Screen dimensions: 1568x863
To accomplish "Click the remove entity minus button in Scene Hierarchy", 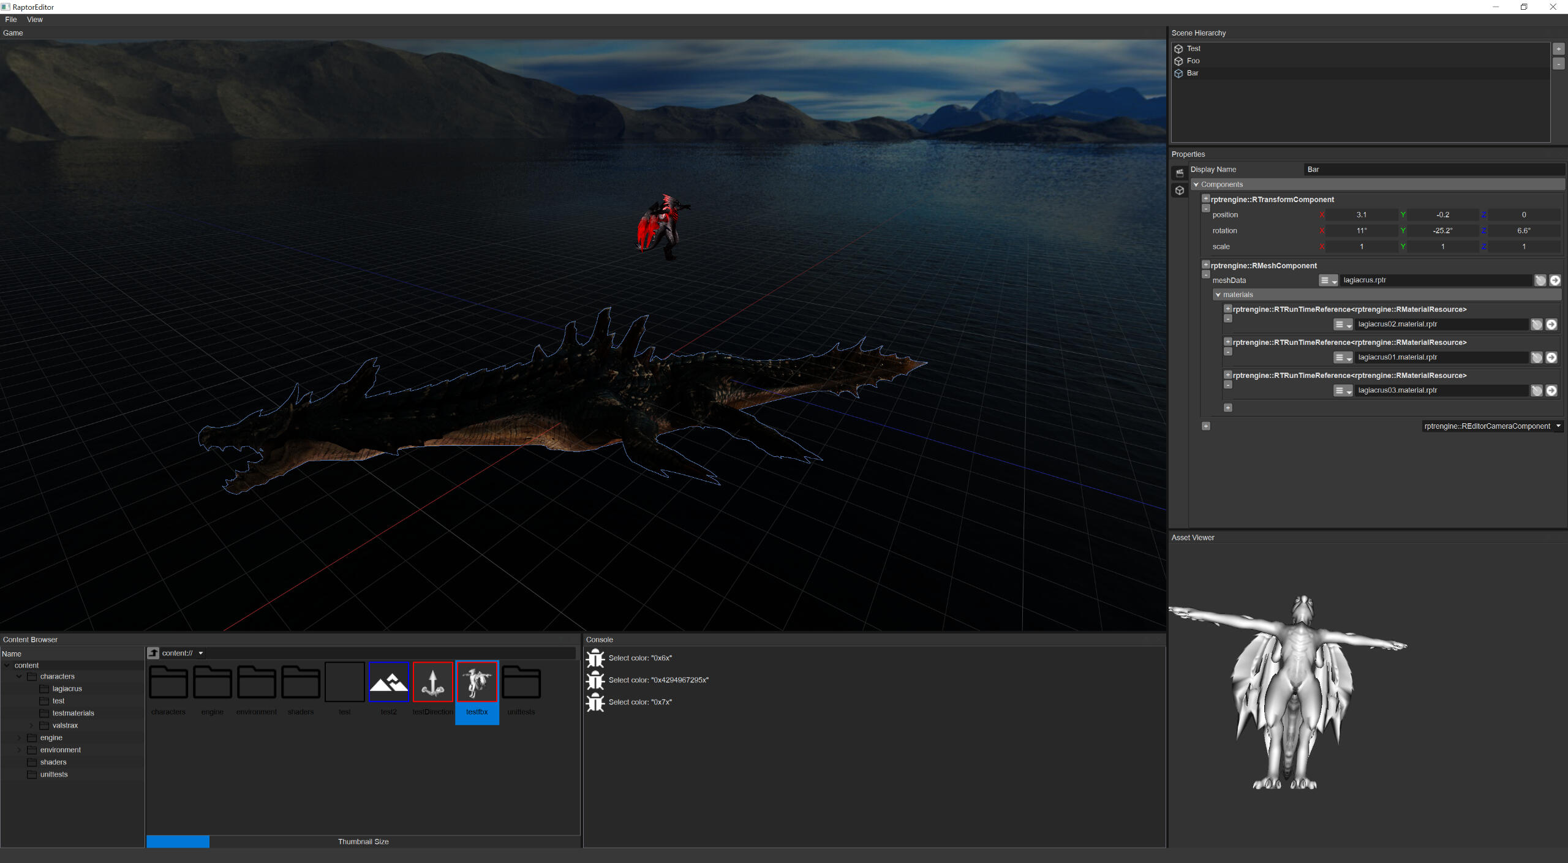I will point(1559,63).
